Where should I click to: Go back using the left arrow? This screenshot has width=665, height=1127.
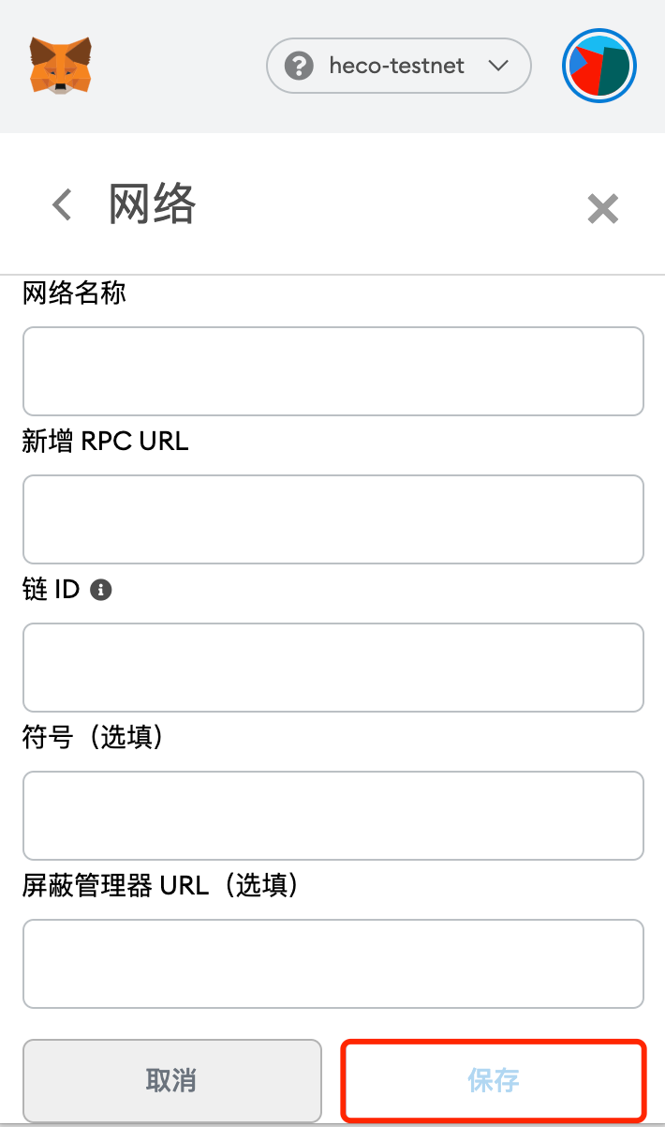[61, 204]
